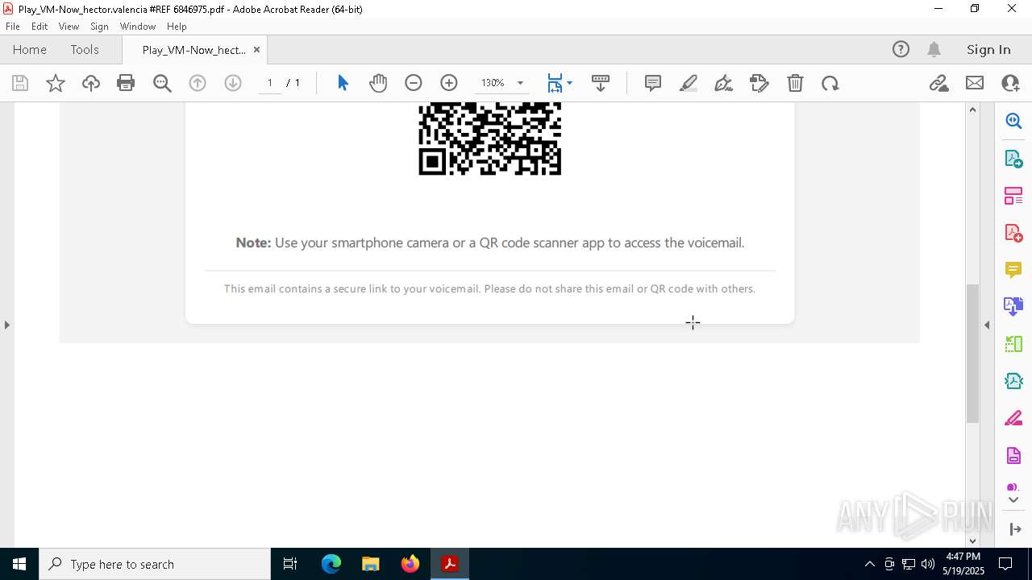
Task: Share a link to the file
Action: click(939, 83)
